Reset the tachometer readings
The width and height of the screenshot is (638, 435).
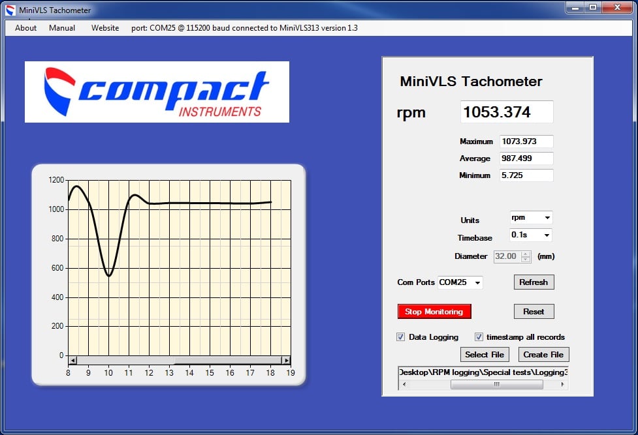click(534, 311)
